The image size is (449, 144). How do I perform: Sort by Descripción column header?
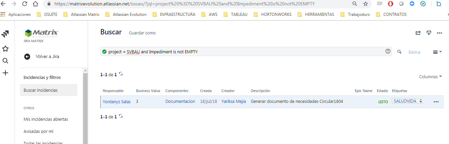(x=260, y=91)
